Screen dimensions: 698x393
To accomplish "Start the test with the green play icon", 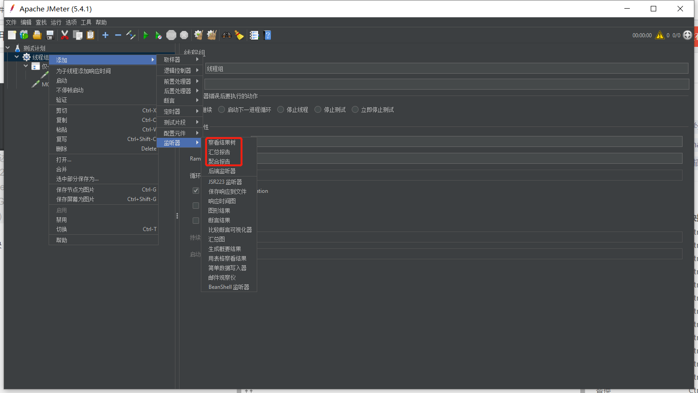I will point(146,35).
